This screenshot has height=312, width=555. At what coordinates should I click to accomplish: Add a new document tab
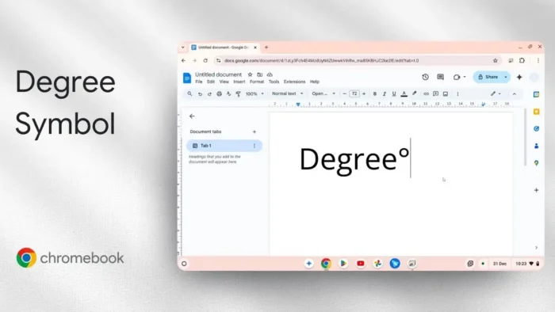tap(255, 131)
